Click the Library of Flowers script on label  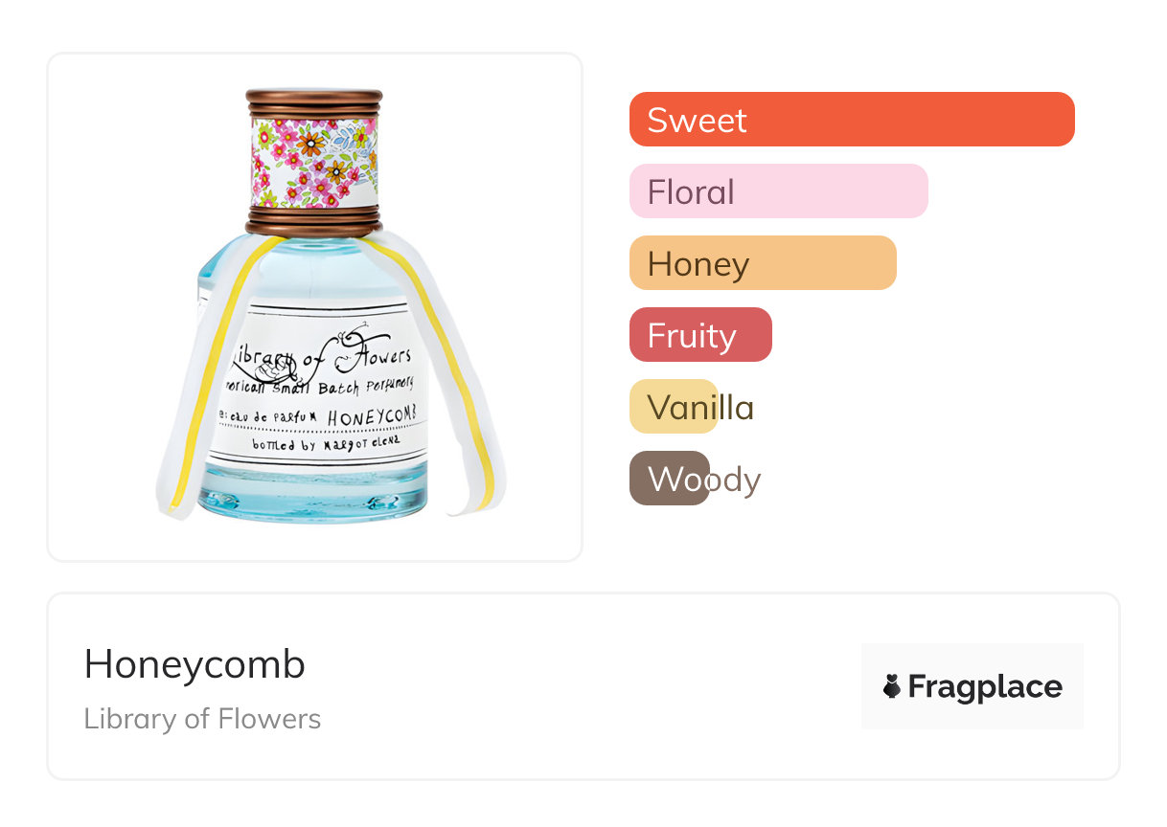[322, 356]
